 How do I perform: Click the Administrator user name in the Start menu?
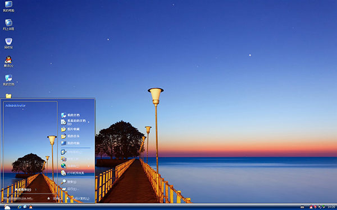(16, 106)
